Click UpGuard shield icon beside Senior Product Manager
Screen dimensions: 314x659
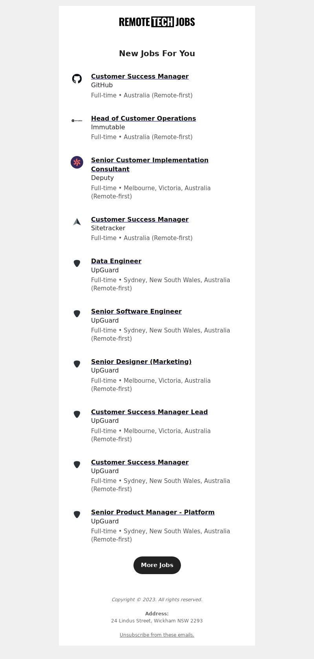77,514
